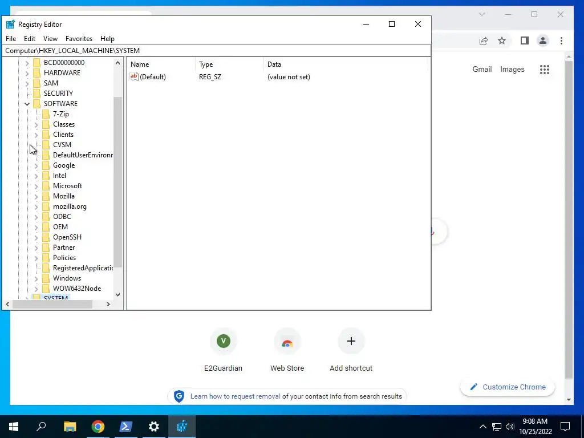Open the Web Store shortcut
Screen dimensions: 584x438
pos(287,350)
